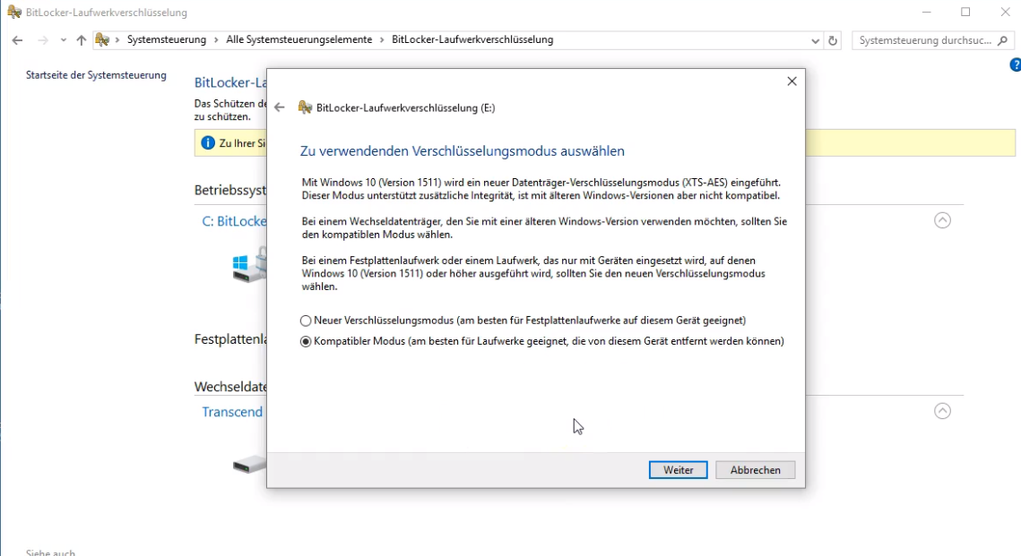
Task: Click wizard title 'BitLocker-Laufwerkverschlüsselung (E:)'
Action: pyautogui.click(x=405, y=108)
